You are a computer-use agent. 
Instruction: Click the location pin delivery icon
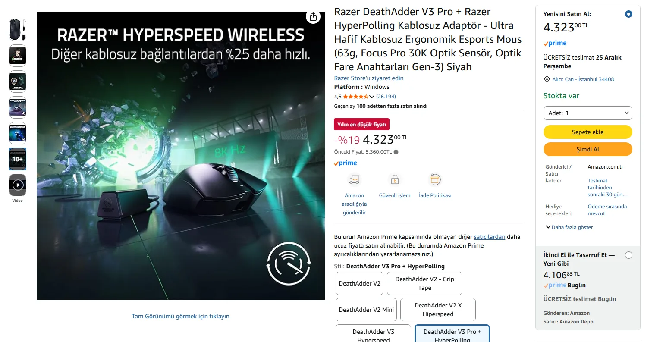point(547,79)
